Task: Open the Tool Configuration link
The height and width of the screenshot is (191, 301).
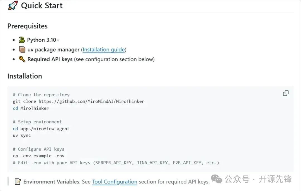Action: click(x=115, y=182)
